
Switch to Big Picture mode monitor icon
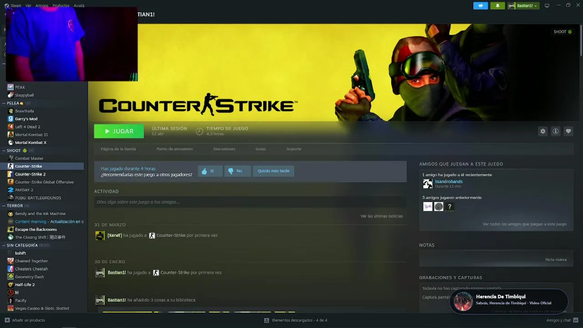(x=547, y=5)
